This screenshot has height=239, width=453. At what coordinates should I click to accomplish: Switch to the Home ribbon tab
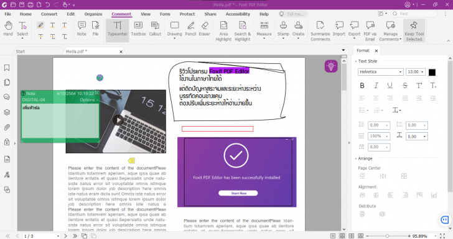point(26,14)
